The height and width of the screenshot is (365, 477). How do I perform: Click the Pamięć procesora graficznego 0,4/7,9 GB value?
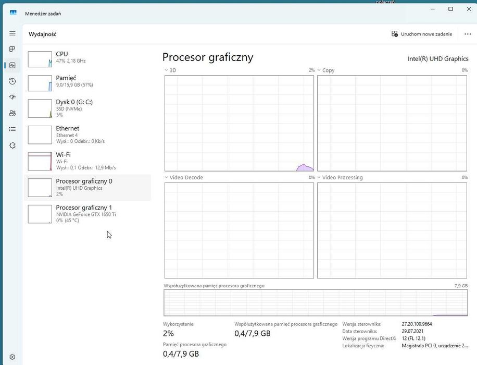click(181, 354)
